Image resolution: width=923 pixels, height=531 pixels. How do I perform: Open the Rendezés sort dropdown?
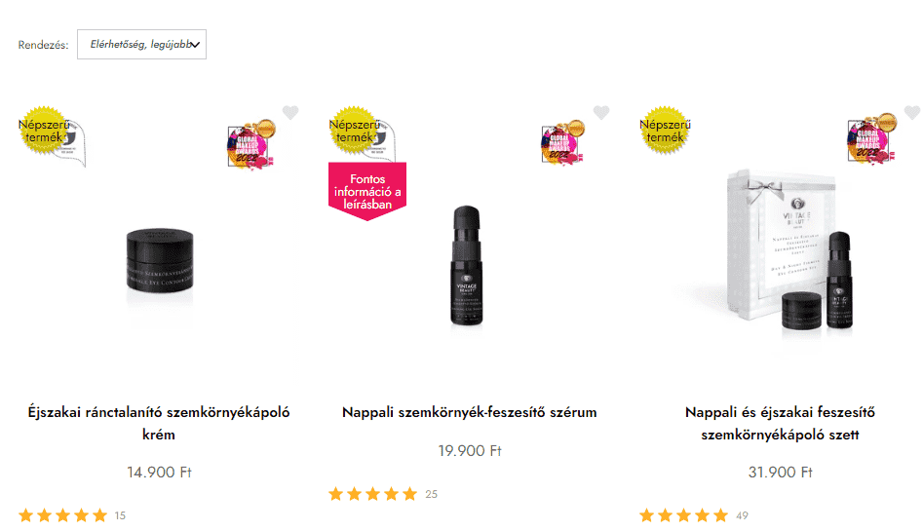142,44
